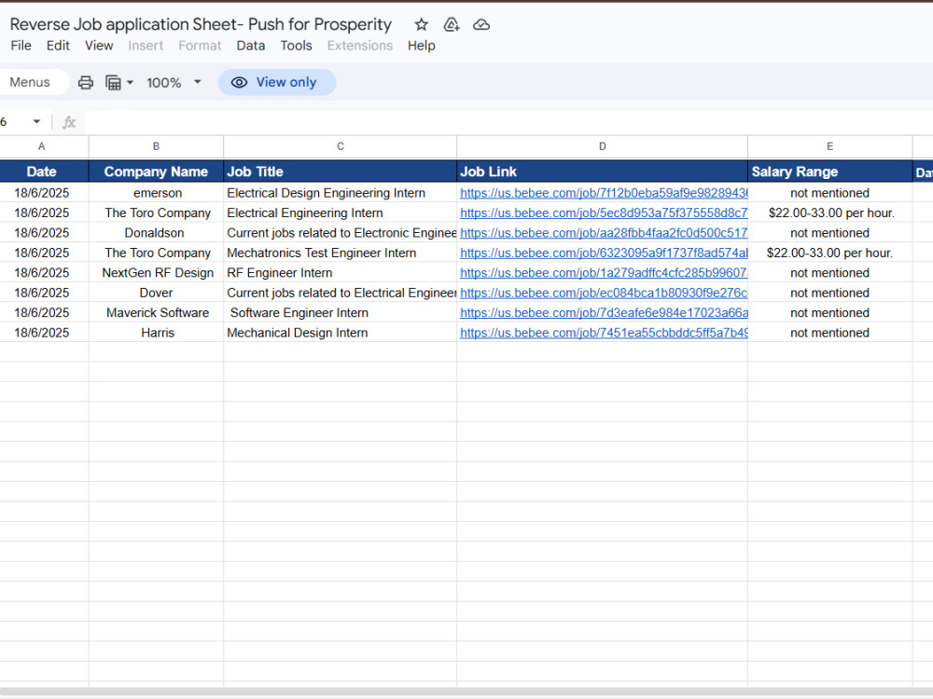Select Harris row not mentioned salary cell
Viewport: 933px width, 699px height.
(x=829, y=333)
